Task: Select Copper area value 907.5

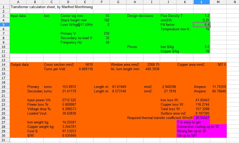Action: tap(222, 64)
